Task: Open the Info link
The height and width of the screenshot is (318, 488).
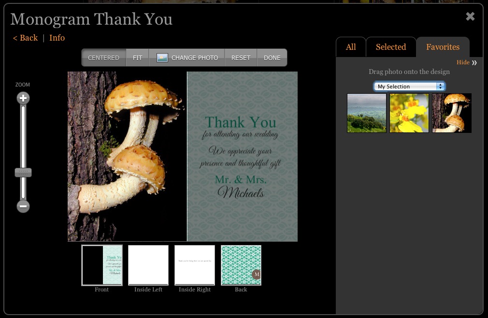Action: [x=57, y=38]
